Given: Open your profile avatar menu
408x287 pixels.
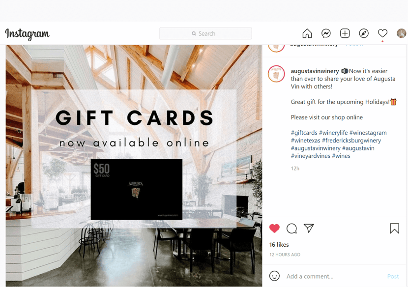Looking at the screenshot, I should 402,33.
